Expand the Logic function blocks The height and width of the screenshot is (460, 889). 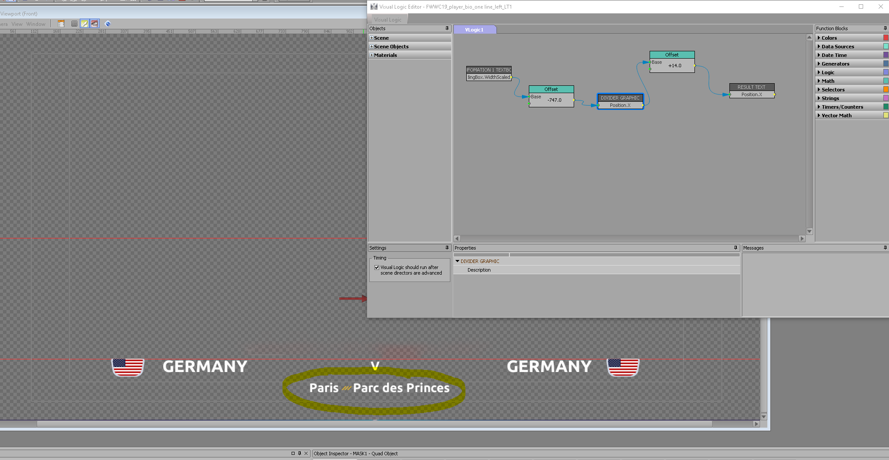819,72
